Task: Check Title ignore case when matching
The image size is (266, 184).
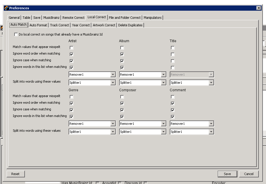Action: tap(173, 61)
